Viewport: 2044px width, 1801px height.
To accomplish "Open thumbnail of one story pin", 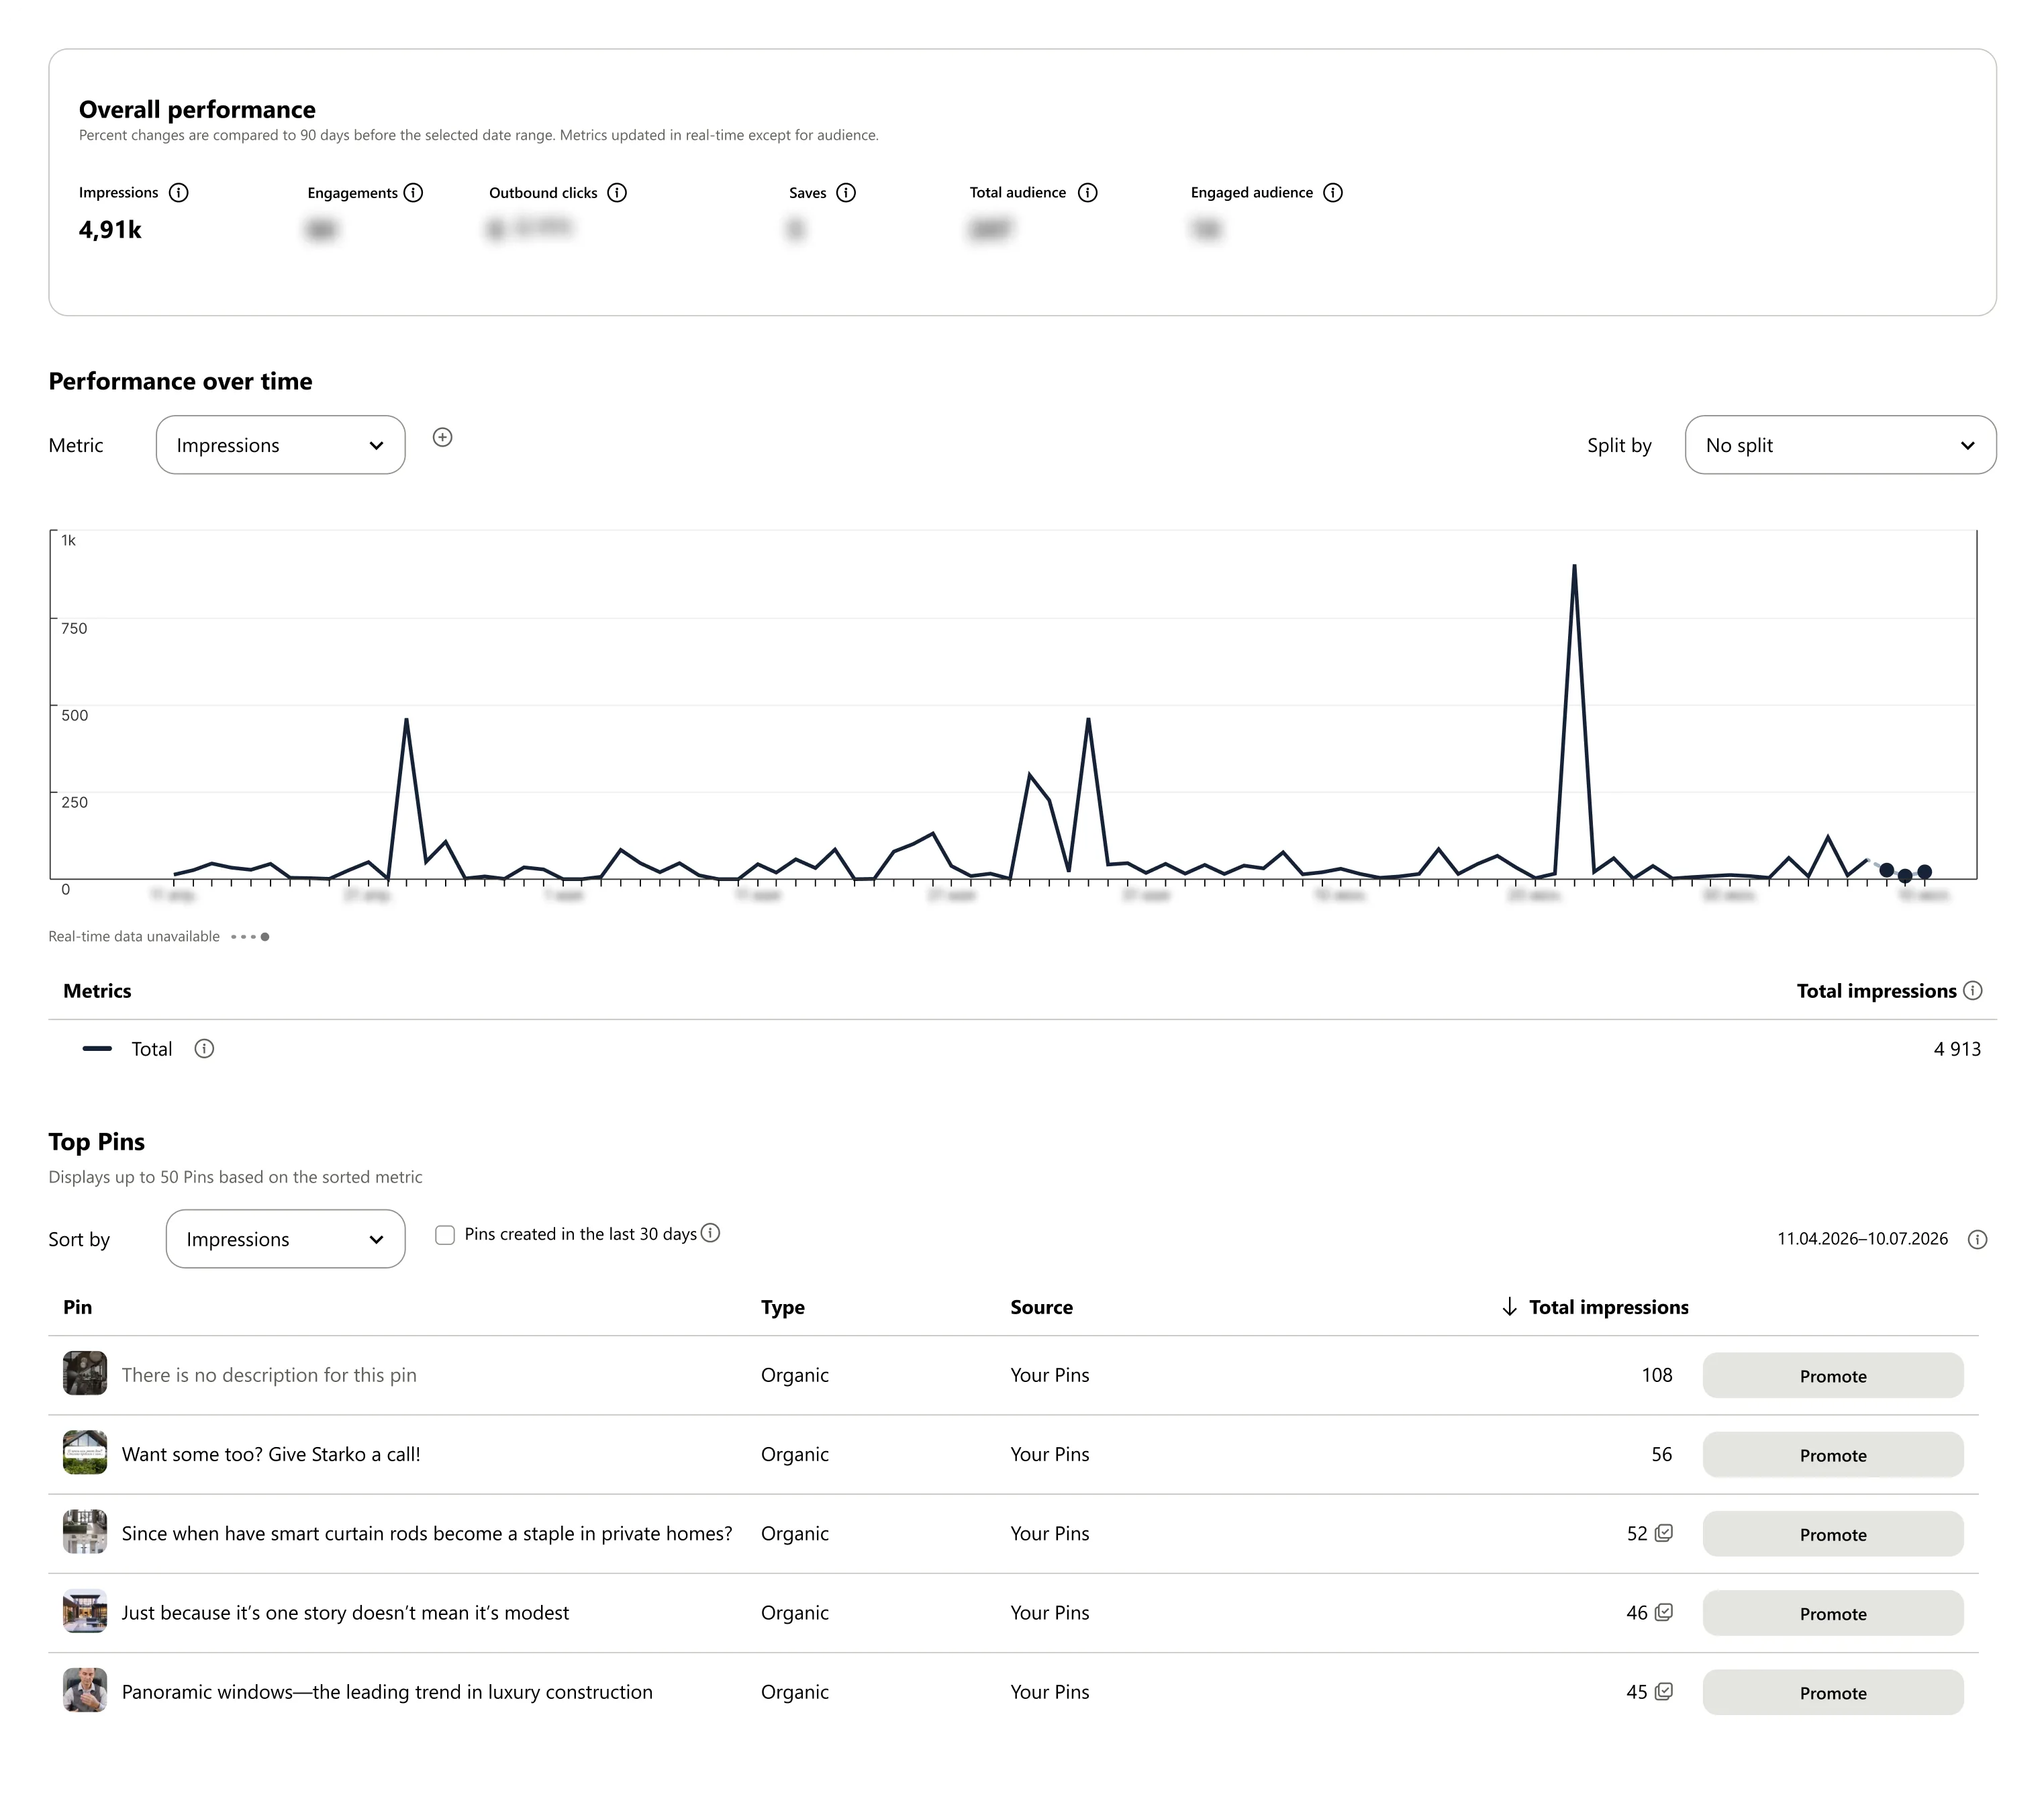I will (85, 1611).
